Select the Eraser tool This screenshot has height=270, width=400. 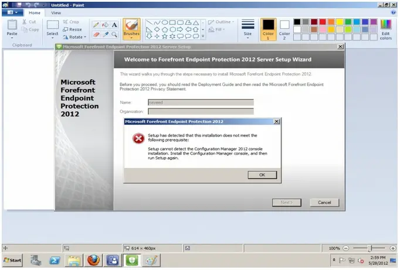[x=96, y=34]
